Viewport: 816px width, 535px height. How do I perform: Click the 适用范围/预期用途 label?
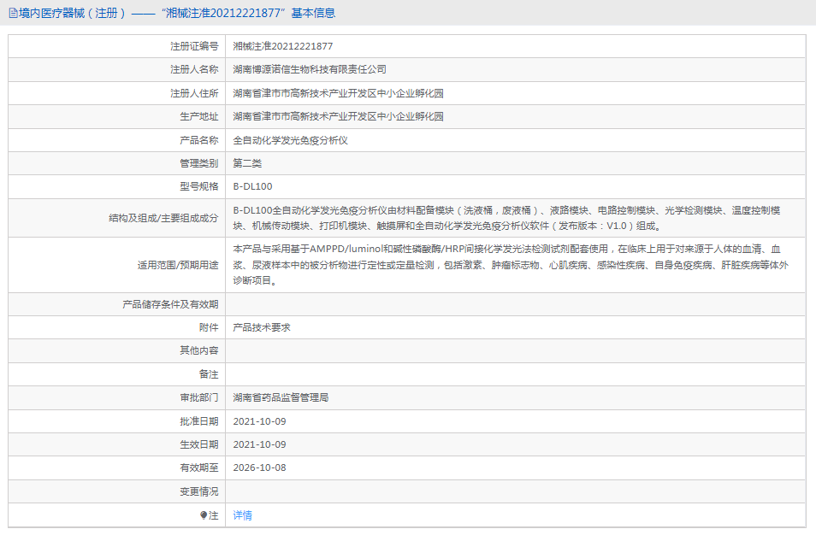pos(177,265)
